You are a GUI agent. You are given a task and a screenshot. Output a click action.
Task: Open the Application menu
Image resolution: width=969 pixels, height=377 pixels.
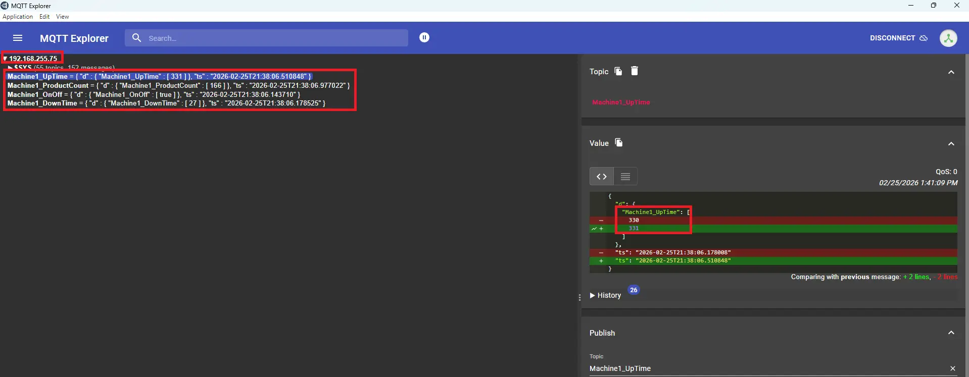[18, 17]
